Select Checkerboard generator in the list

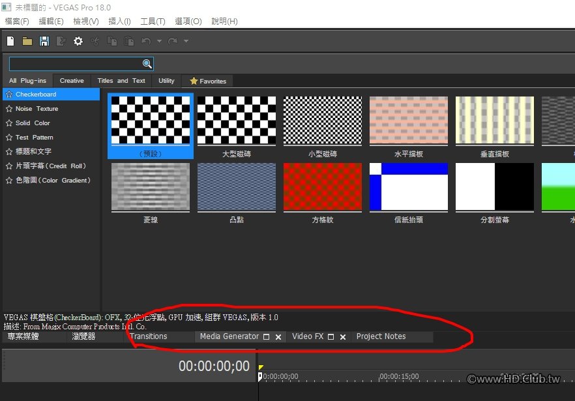pyautogui.click(x=52, y=95)
